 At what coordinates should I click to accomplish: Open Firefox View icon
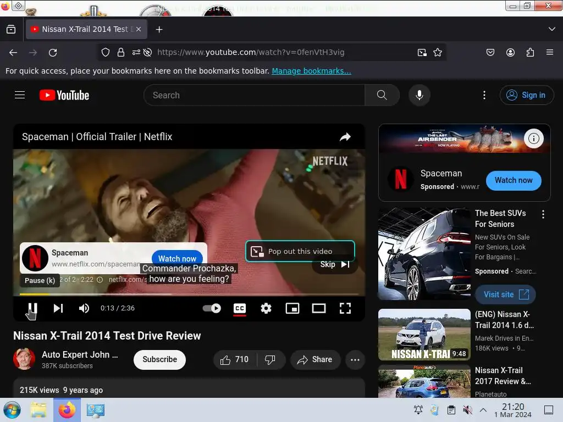(11, 29)
